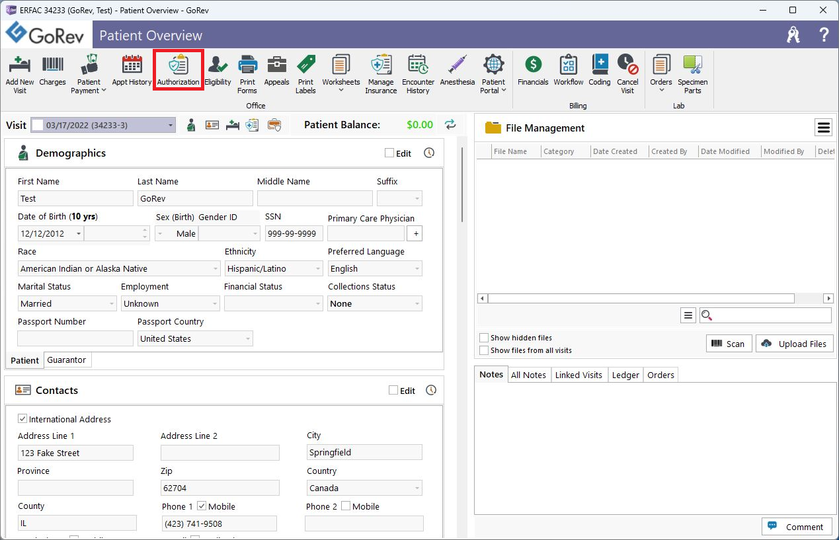Screen dimensions: 839x540
Task: Open Specimen Parts
Action: (x=693, y=74)
